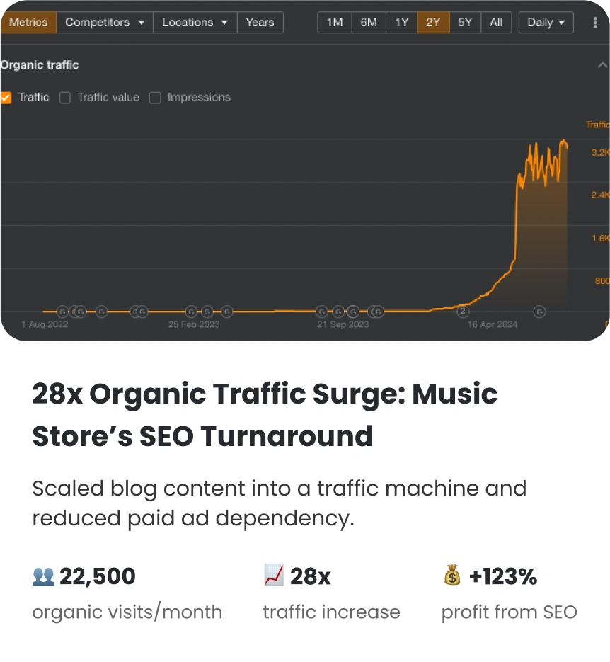Click the people icon next to 22,500

(43, 576)
